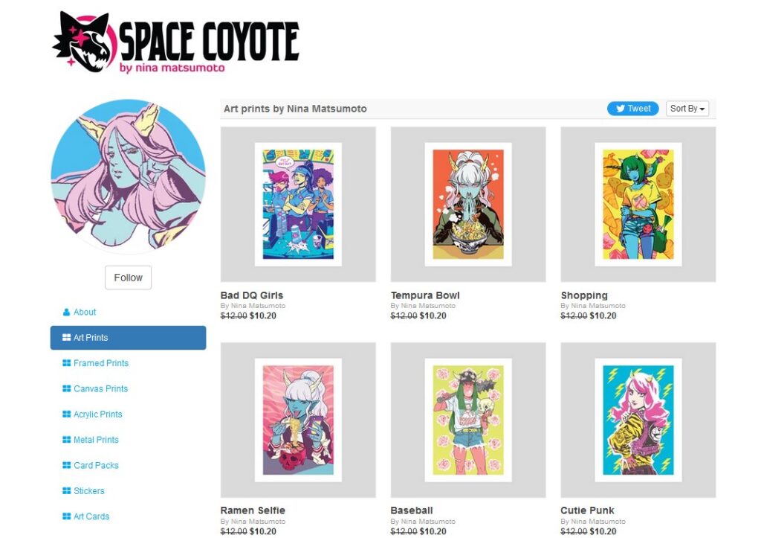This screenshot has height=538, width=761.
Task: Open the Sort By dropdown
Action: point(686,108)
